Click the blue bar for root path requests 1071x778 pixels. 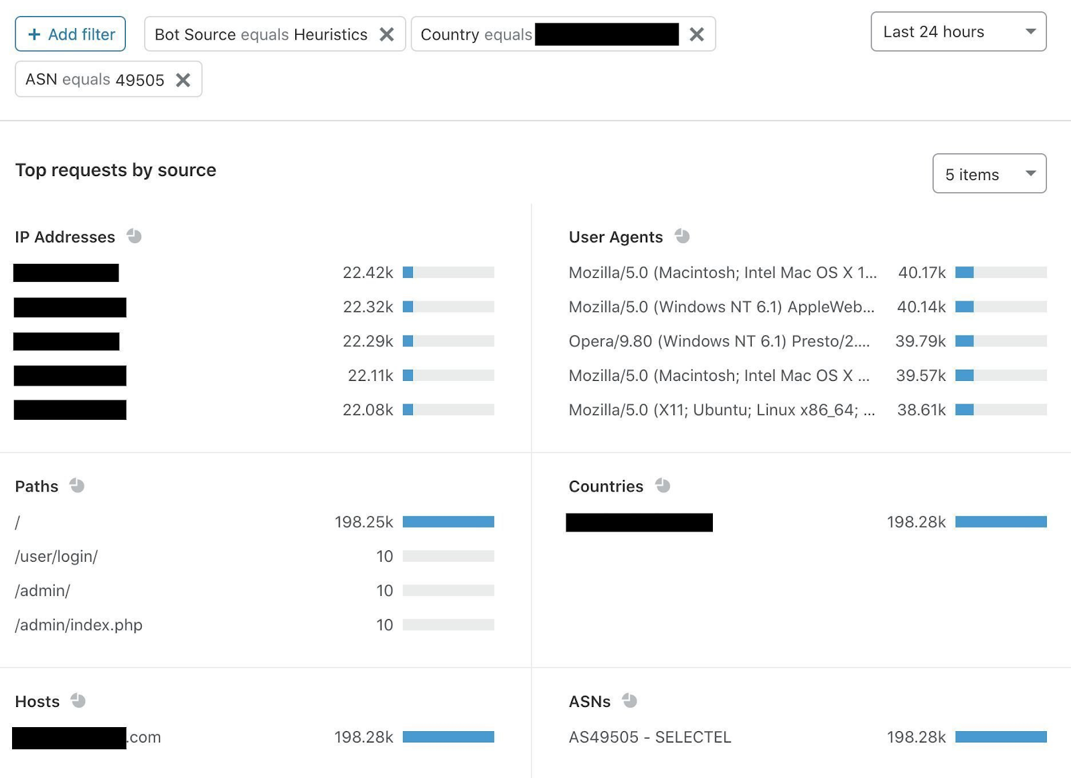click(448, 522)
